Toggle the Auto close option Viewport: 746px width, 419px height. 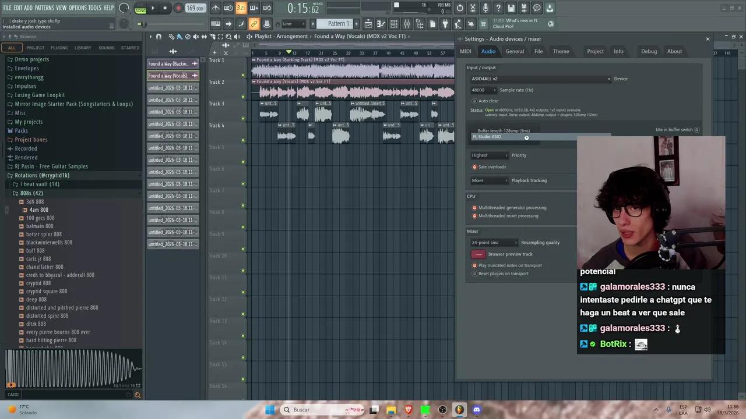474,101
